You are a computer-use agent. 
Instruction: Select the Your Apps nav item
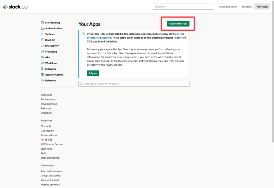262,7
